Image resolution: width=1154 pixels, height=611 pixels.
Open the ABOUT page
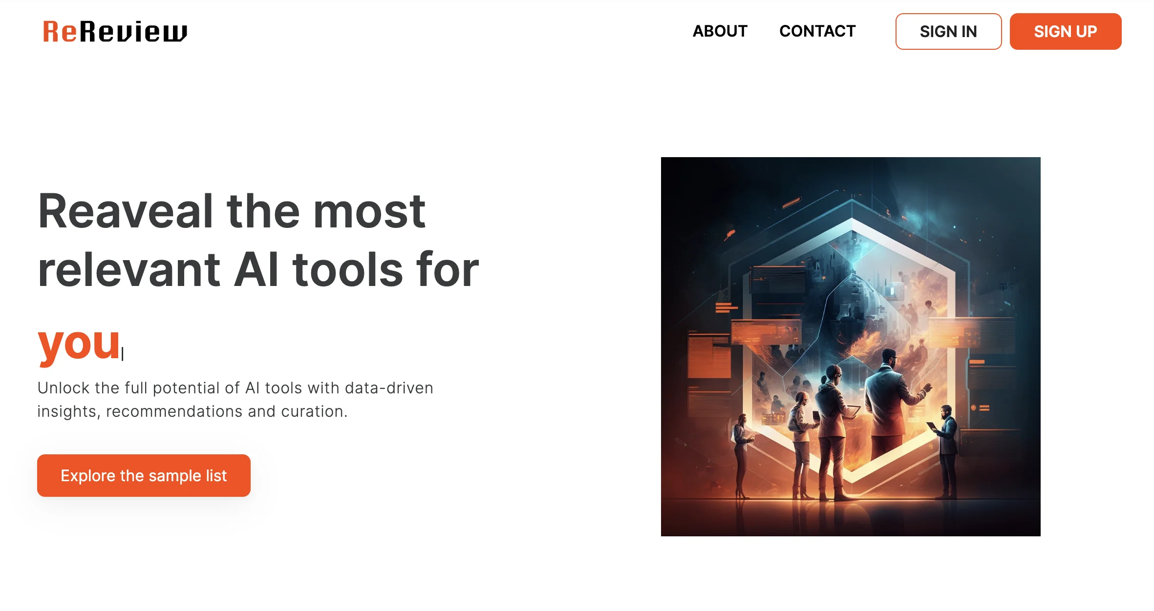click(720, 31)
